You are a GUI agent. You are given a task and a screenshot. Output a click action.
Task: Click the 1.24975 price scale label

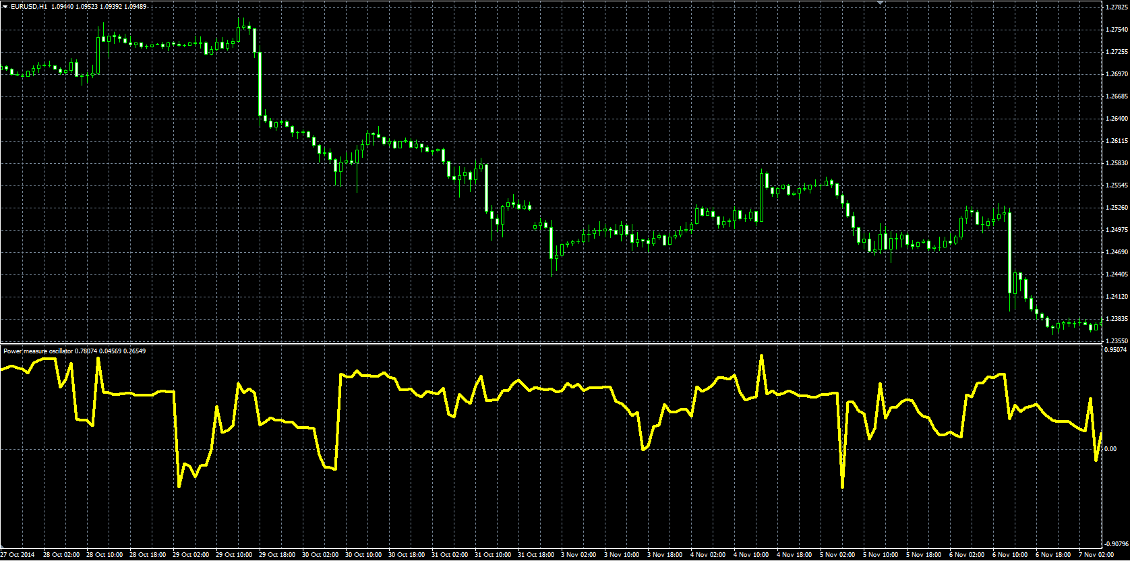[1117, 230]
